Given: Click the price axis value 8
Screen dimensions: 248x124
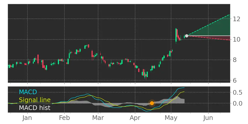Looking at the screenshot, I should 234,60.
